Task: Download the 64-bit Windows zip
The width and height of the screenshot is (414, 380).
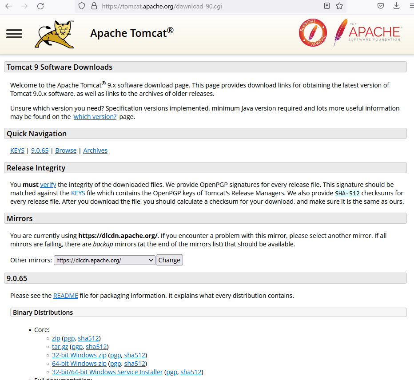Action: pyautogui.click(x=79, y=364)
